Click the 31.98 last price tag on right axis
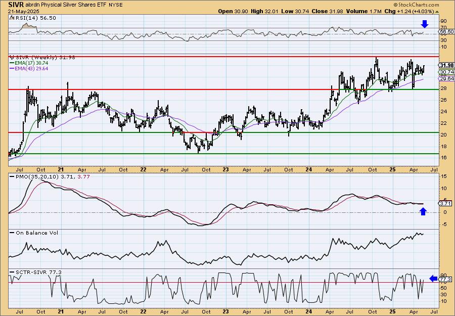The image size is (455, 316). 447,65
